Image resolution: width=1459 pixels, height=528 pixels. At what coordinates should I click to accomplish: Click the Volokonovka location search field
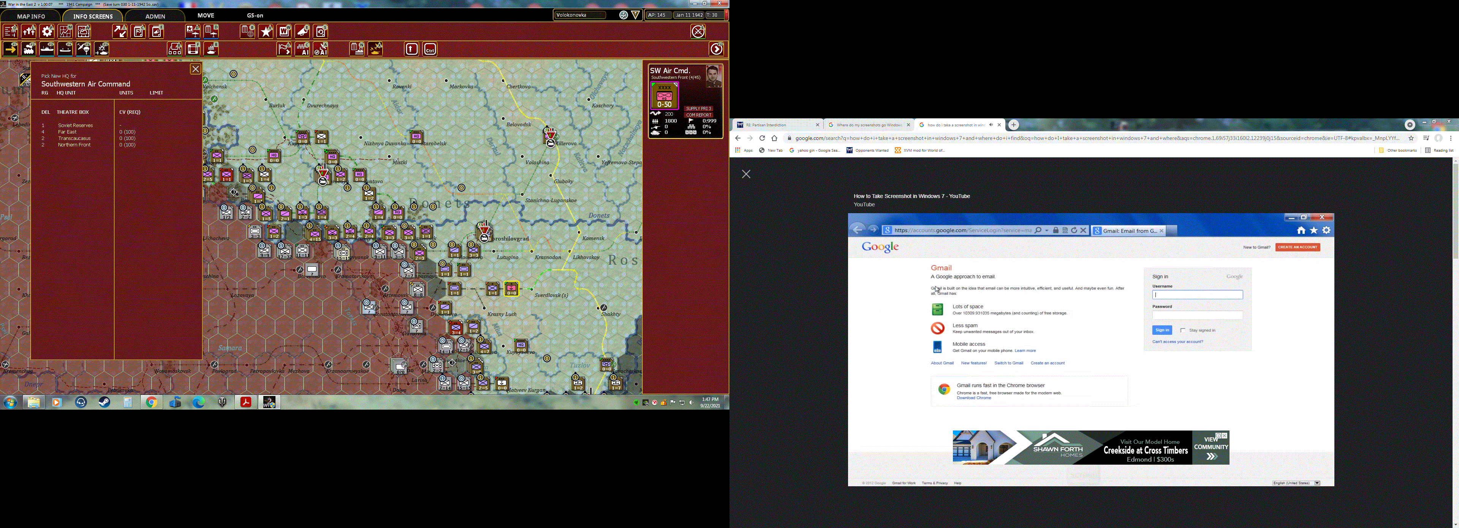[581, 15]
